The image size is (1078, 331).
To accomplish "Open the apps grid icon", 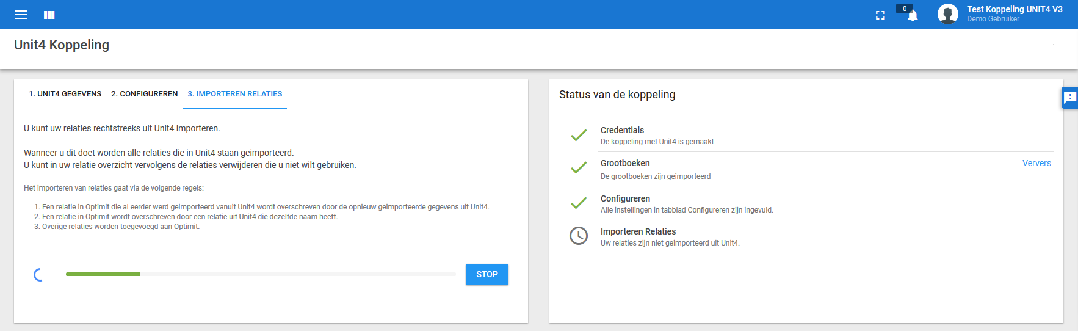I will (x=49, y=15).
